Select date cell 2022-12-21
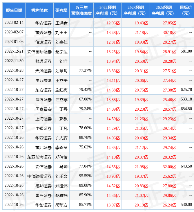This screenshot has width=194, height=212. [x=14, y=51]
